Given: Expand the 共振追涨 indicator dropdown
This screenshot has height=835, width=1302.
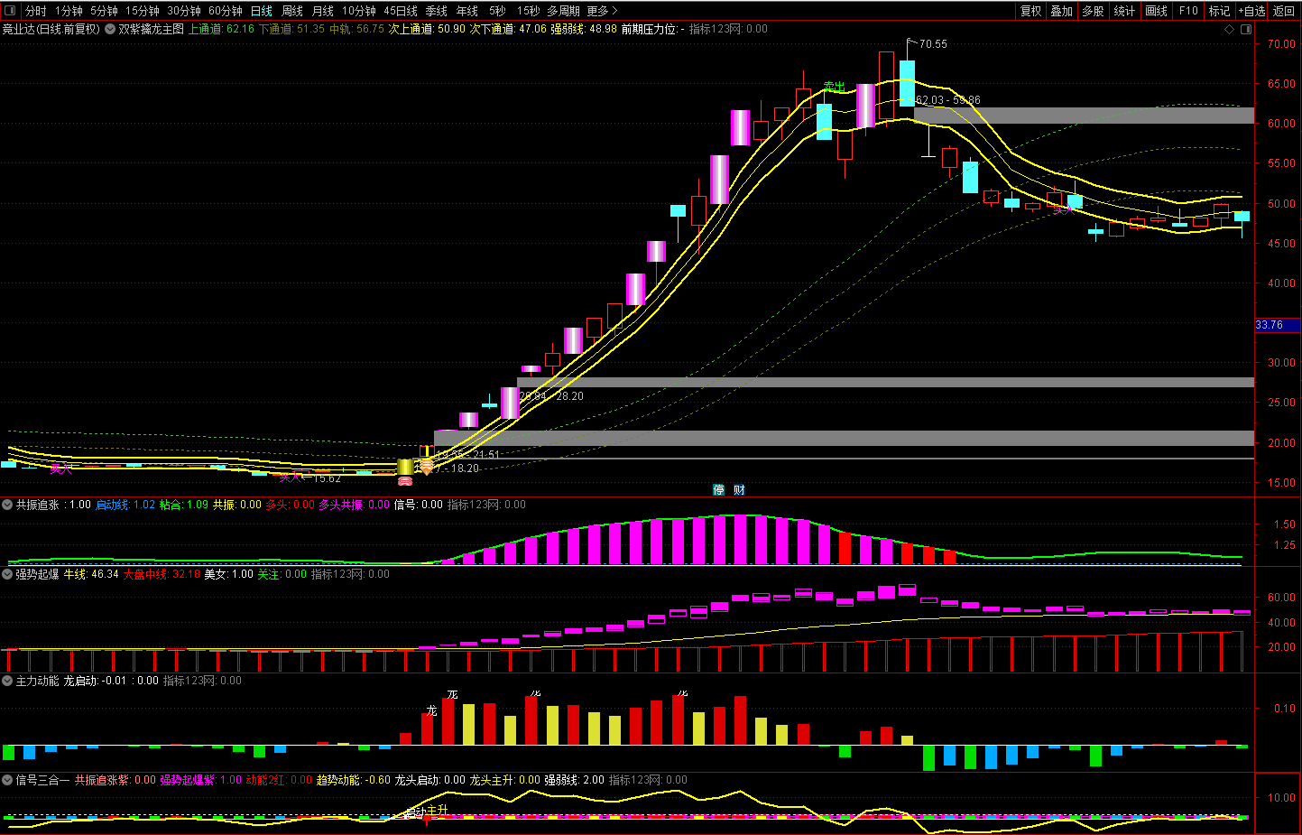Looking at the screenshot, I should click(8, 505).
